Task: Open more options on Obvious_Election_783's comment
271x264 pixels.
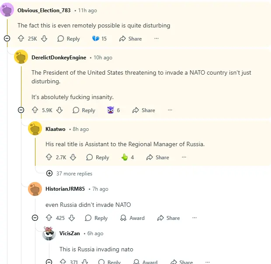Action: click(156, 38)
